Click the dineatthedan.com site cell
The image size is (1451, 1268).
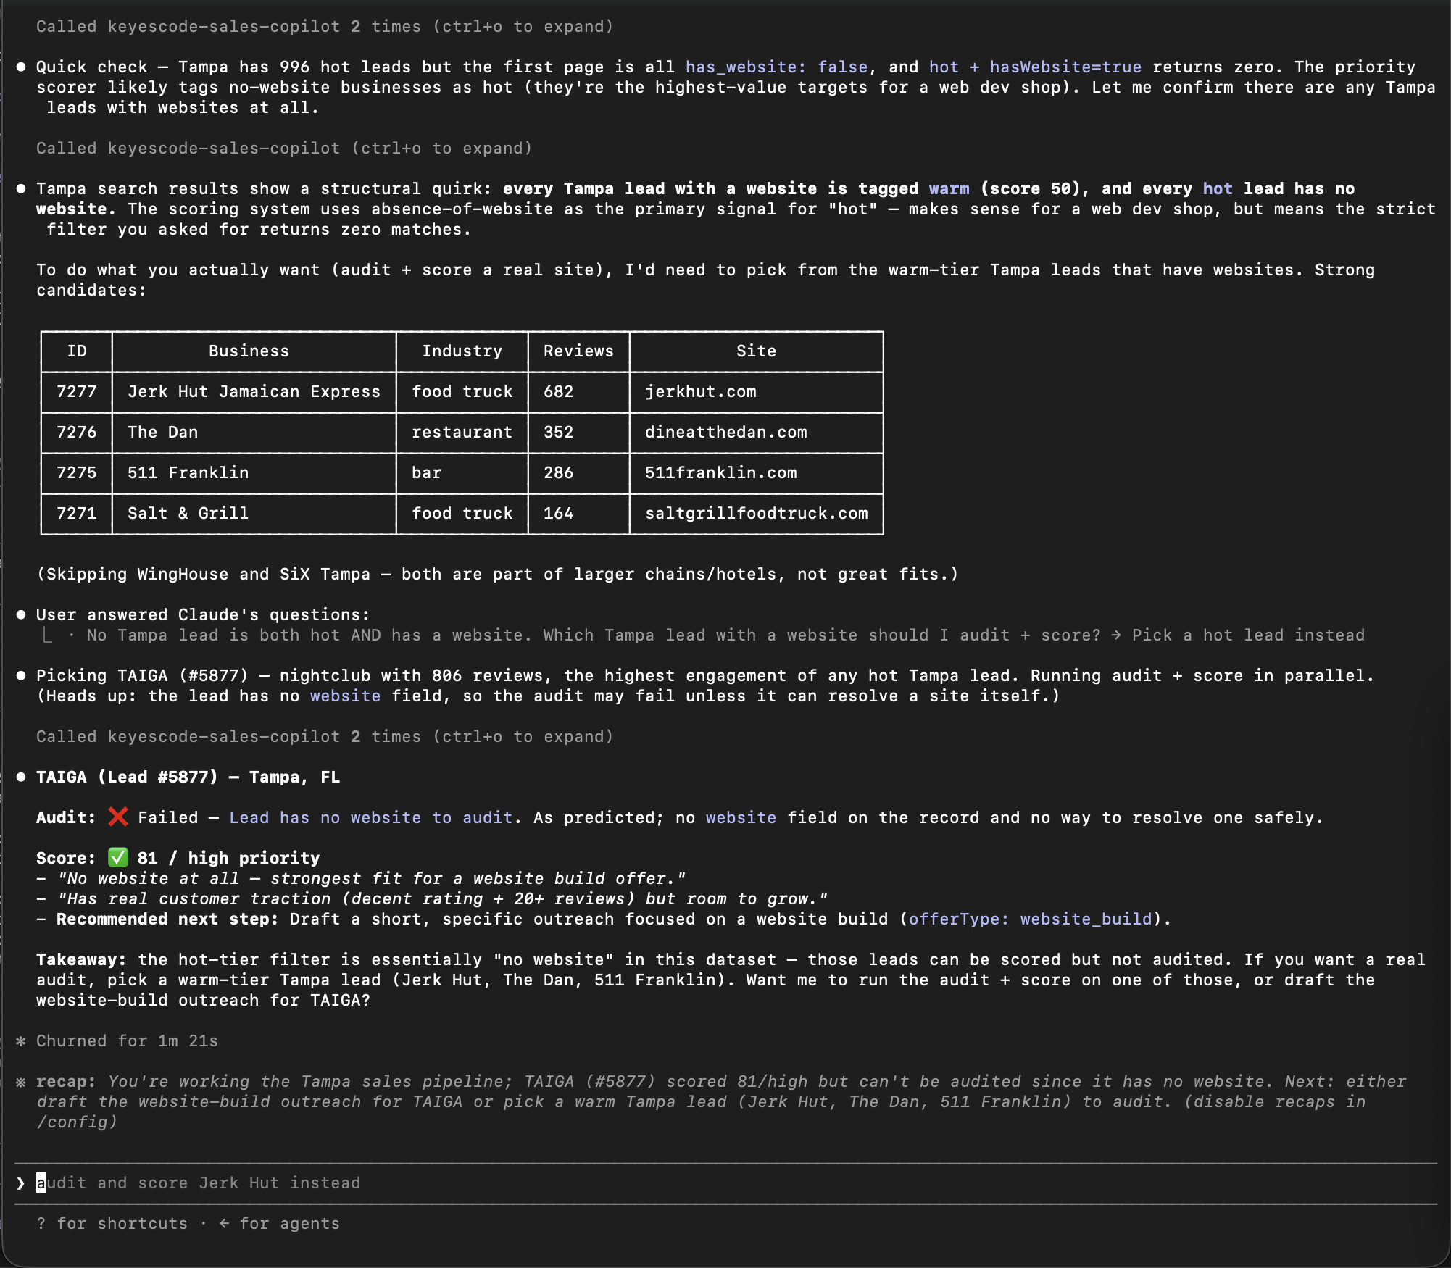[x=756, y=433]
